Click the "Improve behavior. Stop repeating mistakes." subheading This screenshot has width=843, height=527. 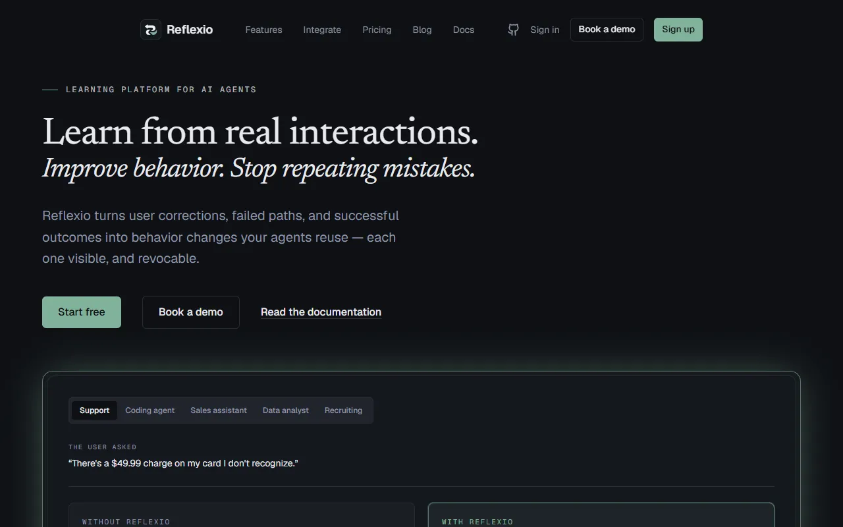(258, 169)
